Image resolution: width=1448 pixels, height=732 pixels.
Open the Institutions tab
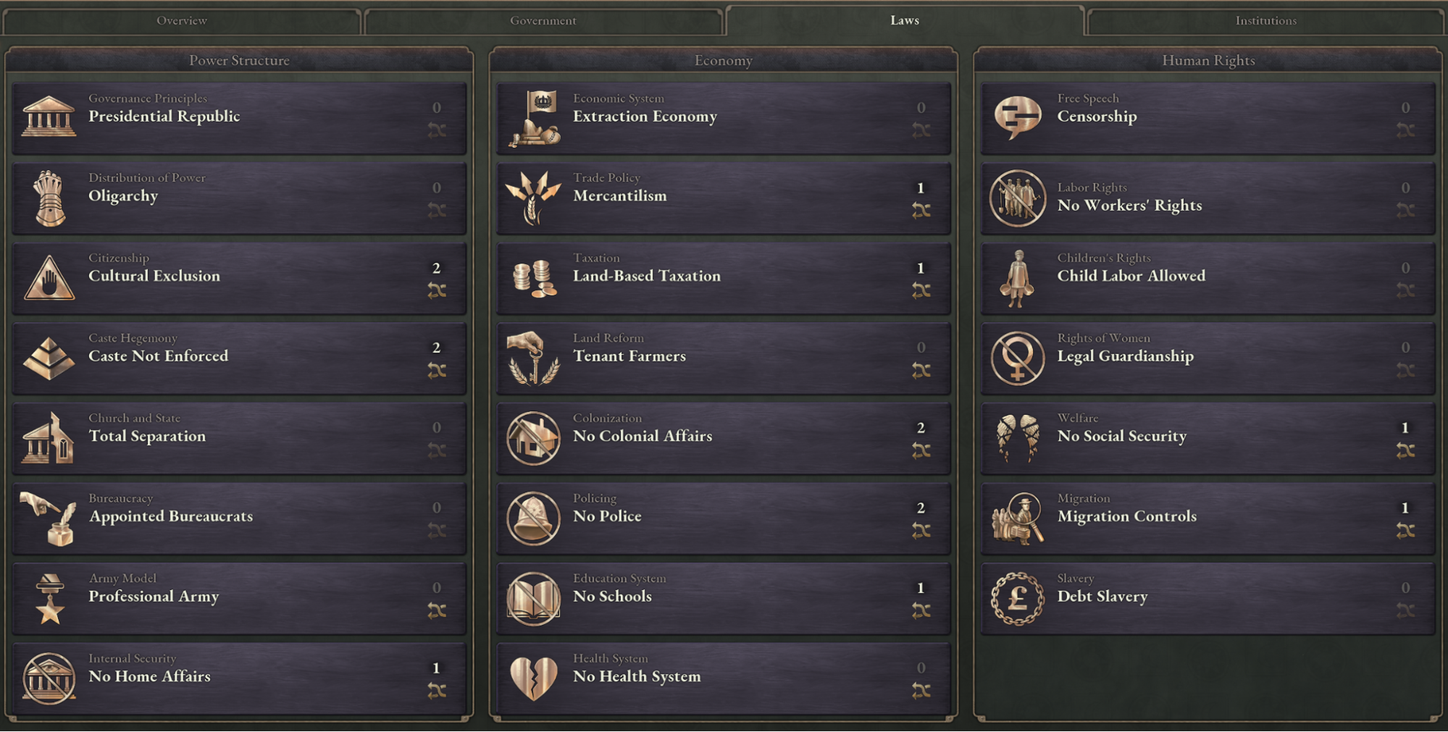1265,20
